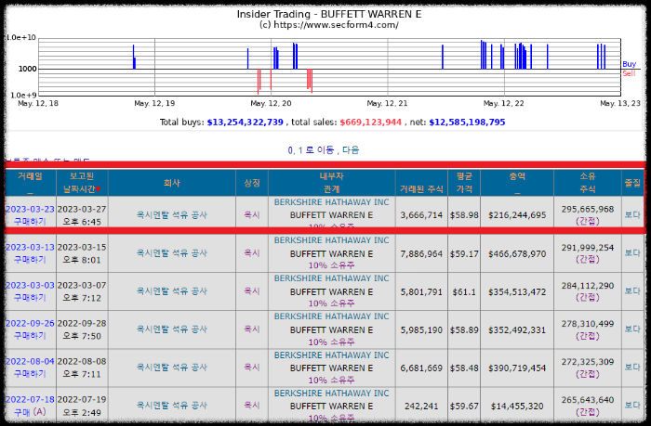This screenshot has width=651, height=426.
Task: Click the 옥시 symbol in the $466,678,970 row
Action: pyautogui.click(x=252, y=253)
